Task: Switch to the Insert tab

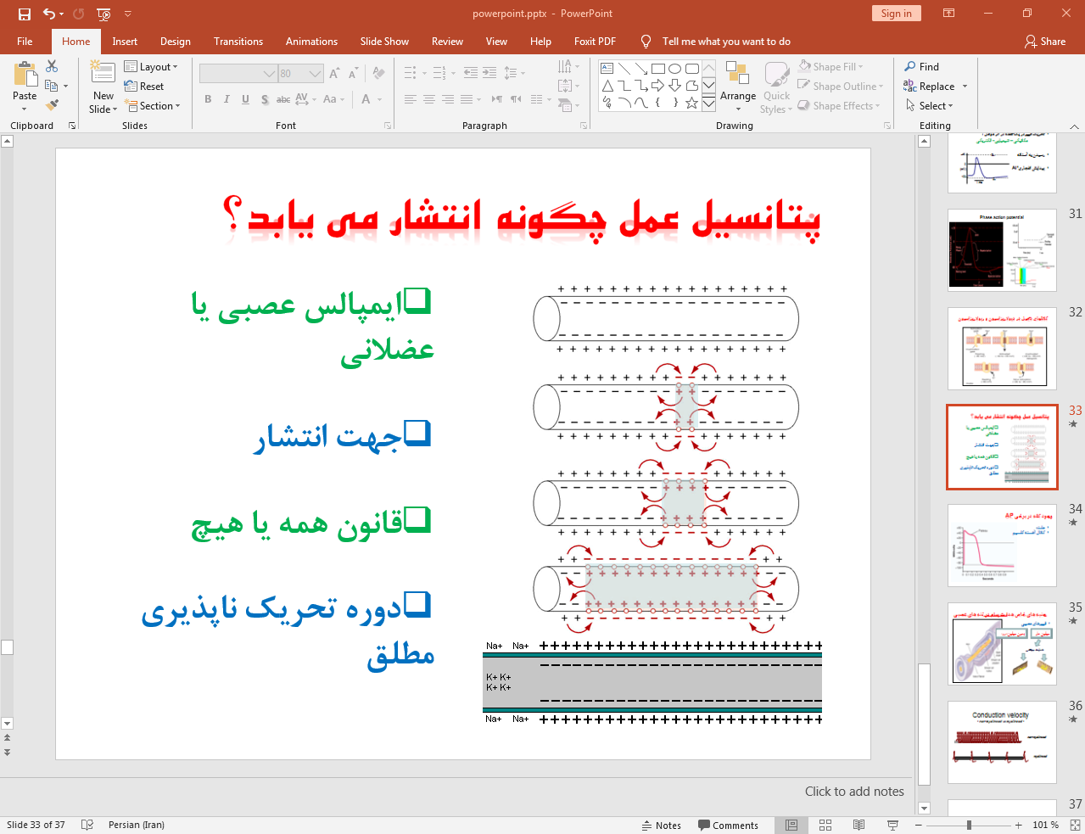Action: 125,42
